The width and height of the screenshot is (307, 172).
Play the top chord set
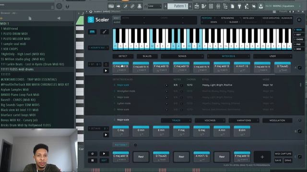(x=106, y=71)
